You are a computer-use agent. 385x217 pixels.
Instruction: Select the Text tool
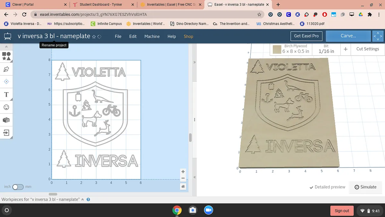(6, 95)
